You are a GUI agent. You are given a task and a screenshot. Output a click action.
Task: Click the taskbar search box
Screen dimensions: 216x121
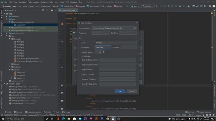25,119
